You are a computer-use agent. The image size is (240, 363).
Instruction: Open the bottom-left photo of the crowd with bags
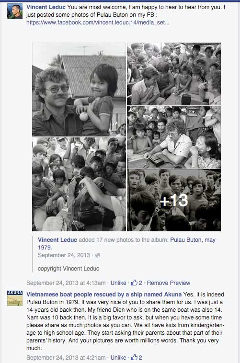point(79,184)
